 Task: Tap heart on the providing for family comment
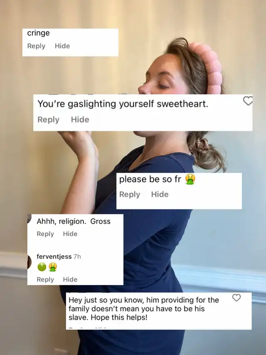236,298
